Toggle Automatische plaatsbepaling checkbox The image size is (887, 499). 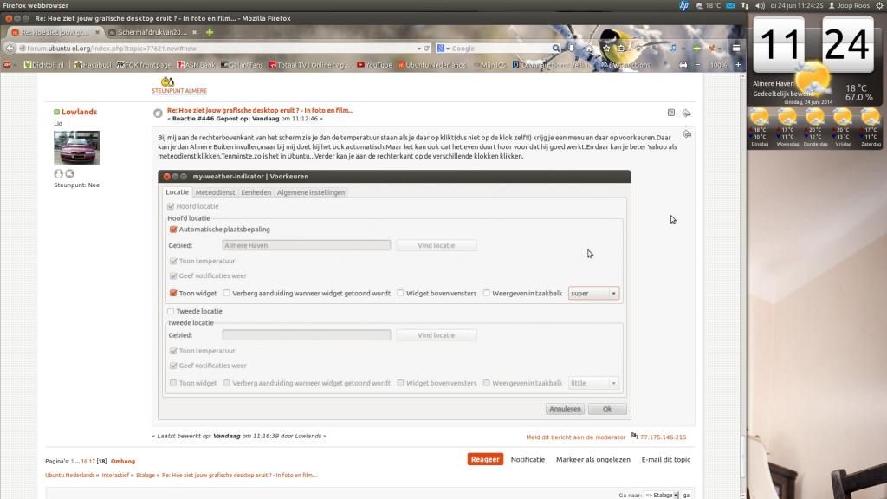tap(173, 230)
